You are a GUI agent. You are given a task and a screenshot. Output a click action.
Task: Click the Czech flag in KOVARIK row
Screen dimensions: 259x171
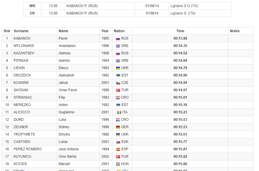[x=118, y=83]
